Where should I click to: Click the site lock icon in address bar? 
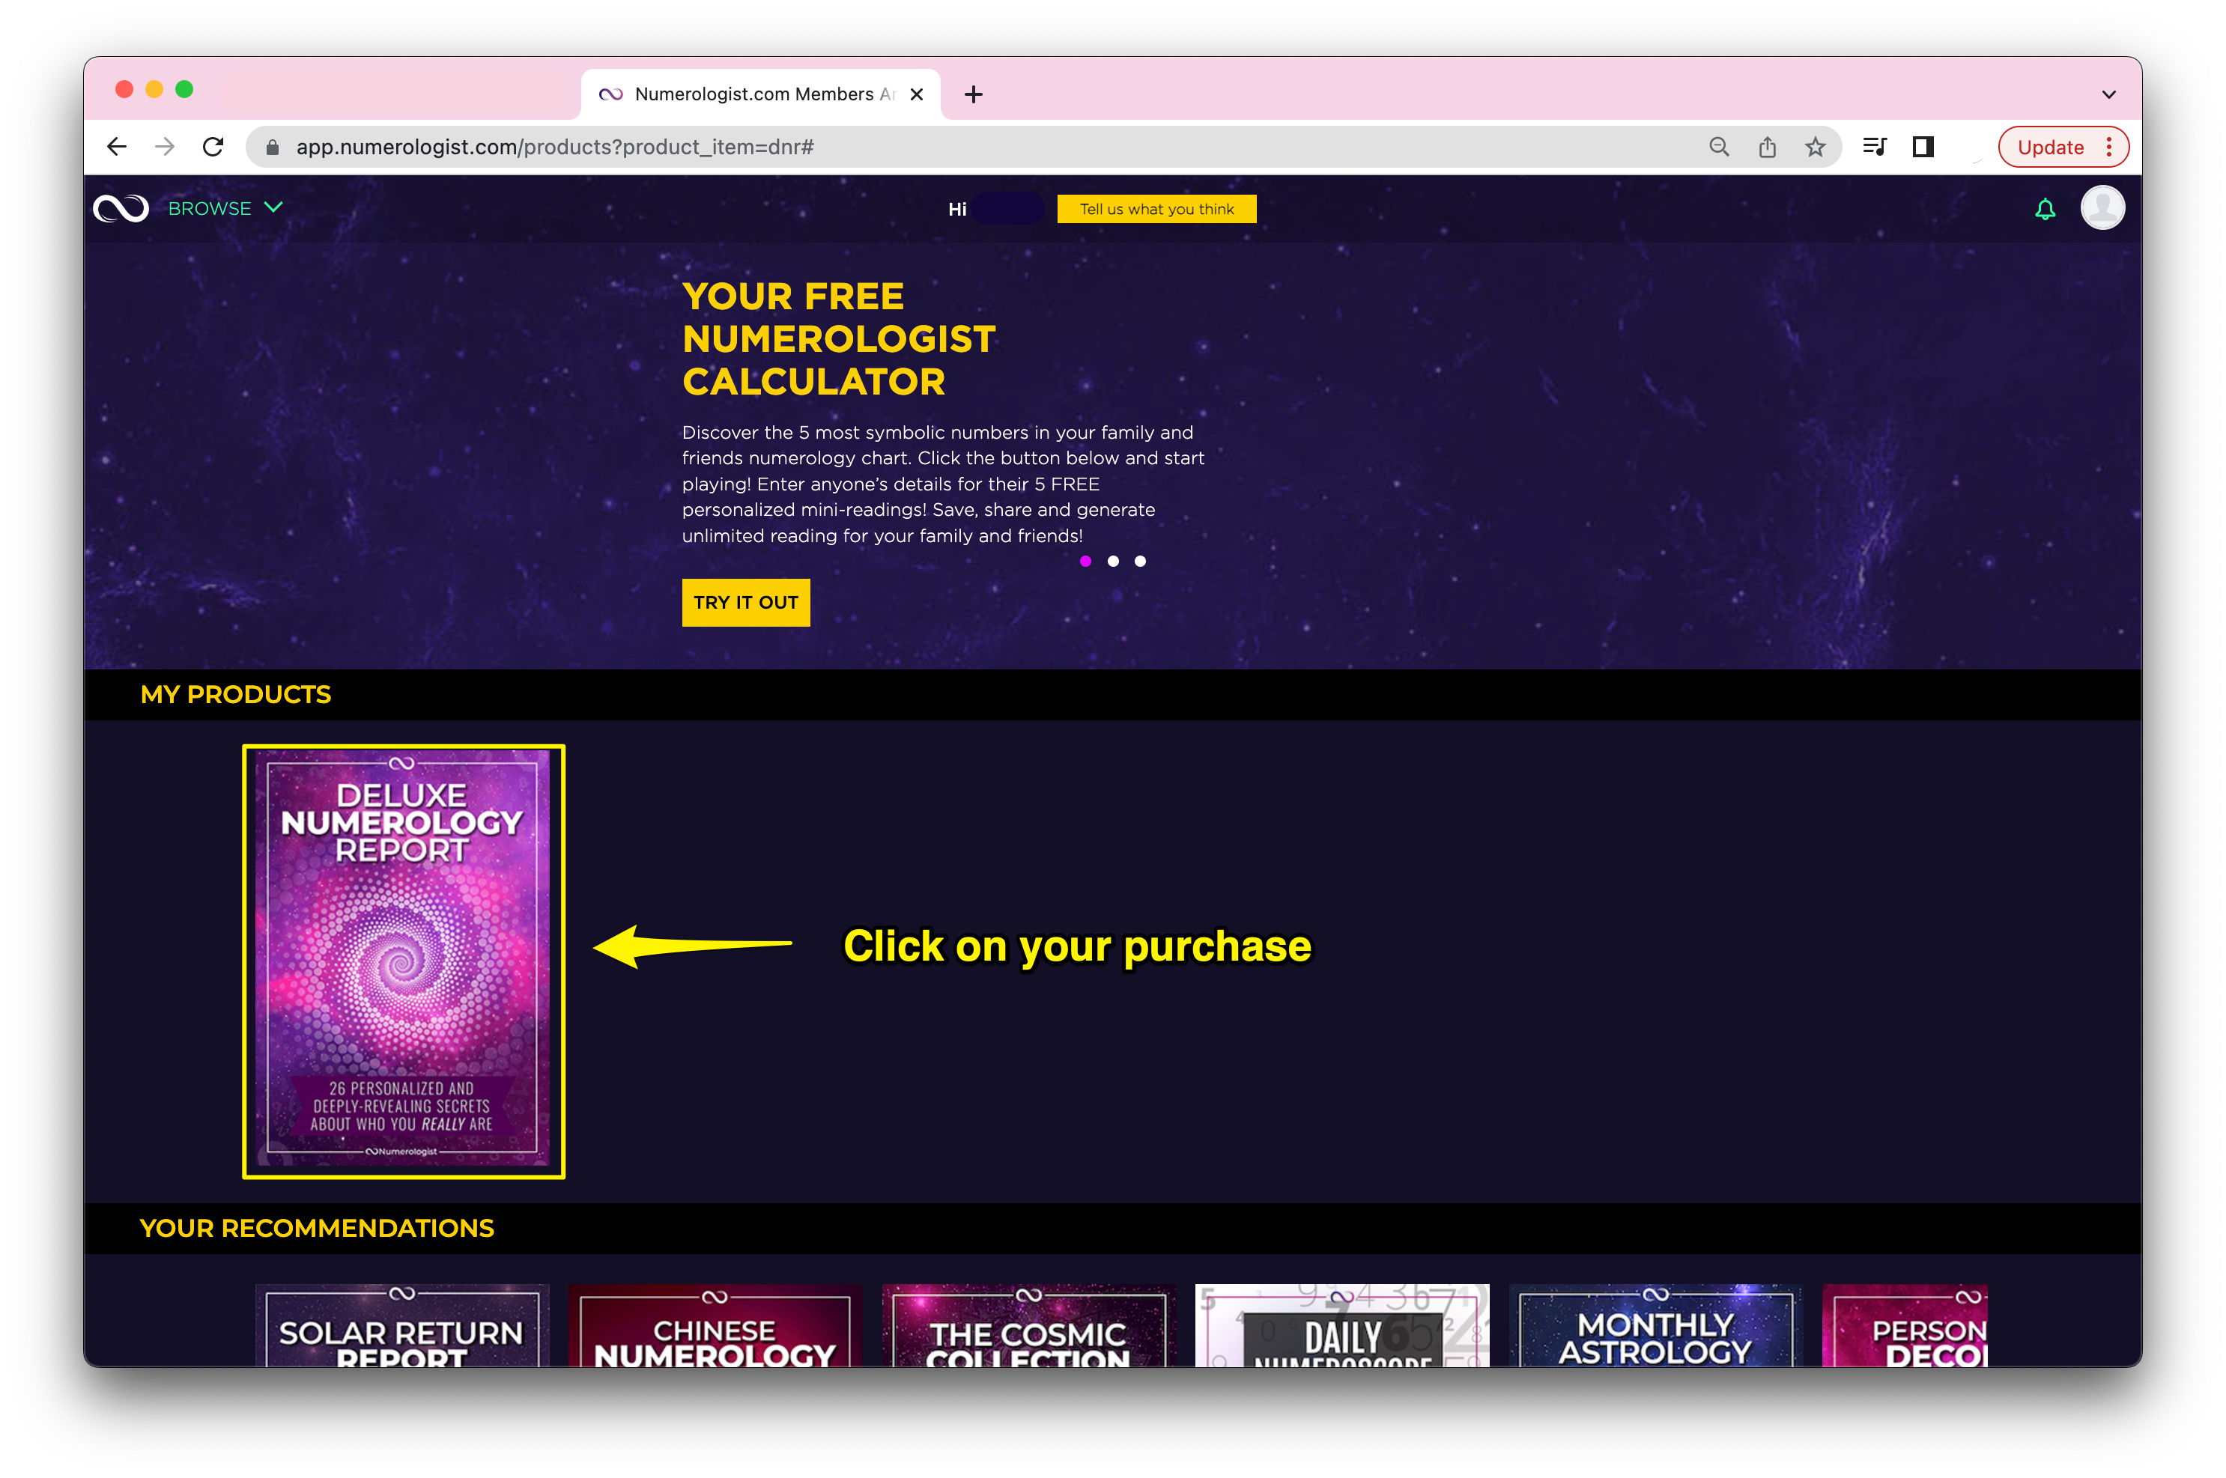(273, 147)
